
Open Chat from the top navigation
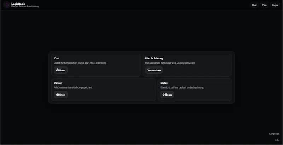[x=254, y=5]
